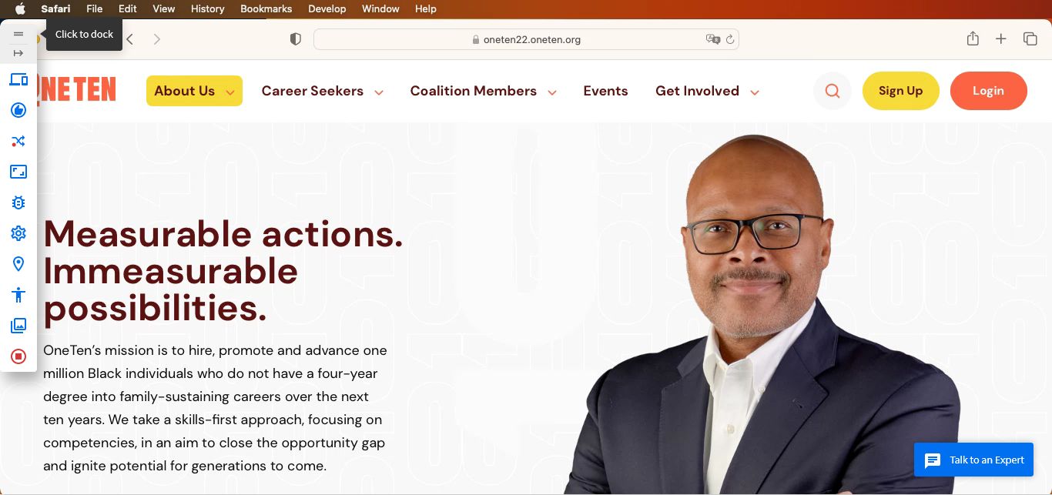Image resolution: width=1052 pixels, height=495 pixels.
Task: Click the shuffle arrows icon in sidebar
Action: tap(18, 141)
